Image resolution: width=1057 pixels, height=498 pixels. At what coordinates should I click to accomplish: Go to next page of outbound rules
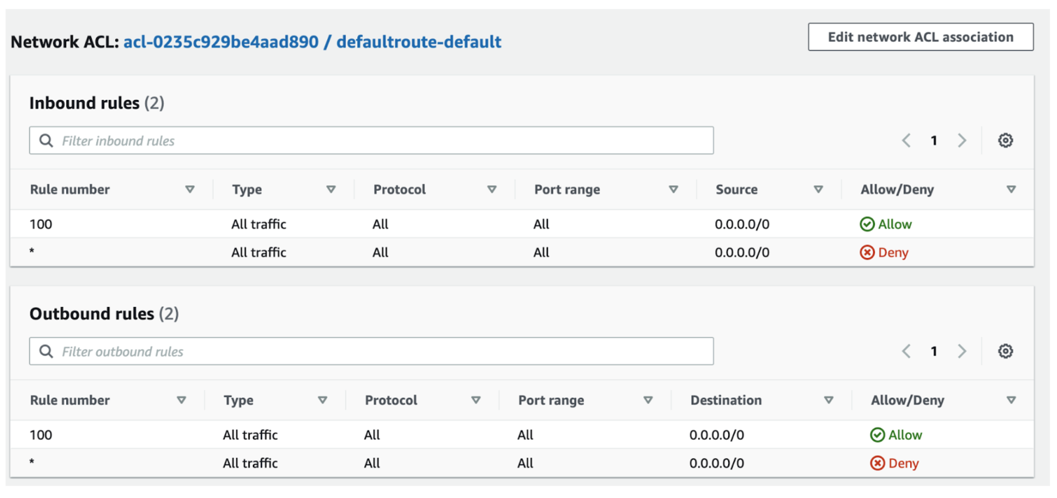962,351
